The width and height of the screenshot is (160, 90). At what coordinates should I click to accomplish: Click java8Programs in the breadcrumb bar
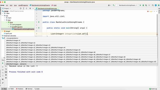tap(23, 5)
